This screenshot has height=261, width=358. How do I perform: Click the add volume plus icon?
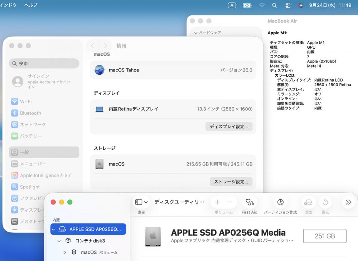(x=217, y=202)
